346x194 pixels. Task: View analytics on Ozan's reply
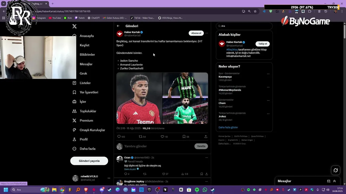click(183, 174)
